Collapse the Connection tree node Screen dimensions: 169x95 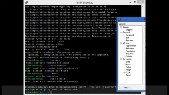pos(121,59)
